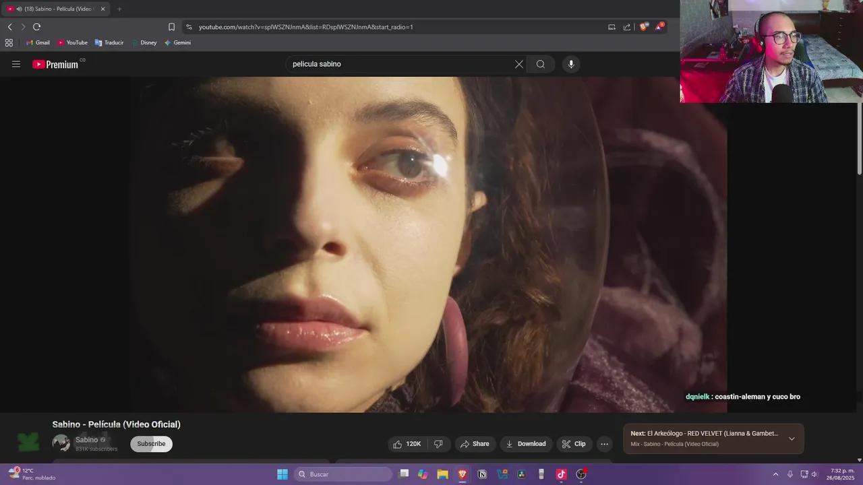
Task: Like the video showing 120K likes
Action: (407, 444)
